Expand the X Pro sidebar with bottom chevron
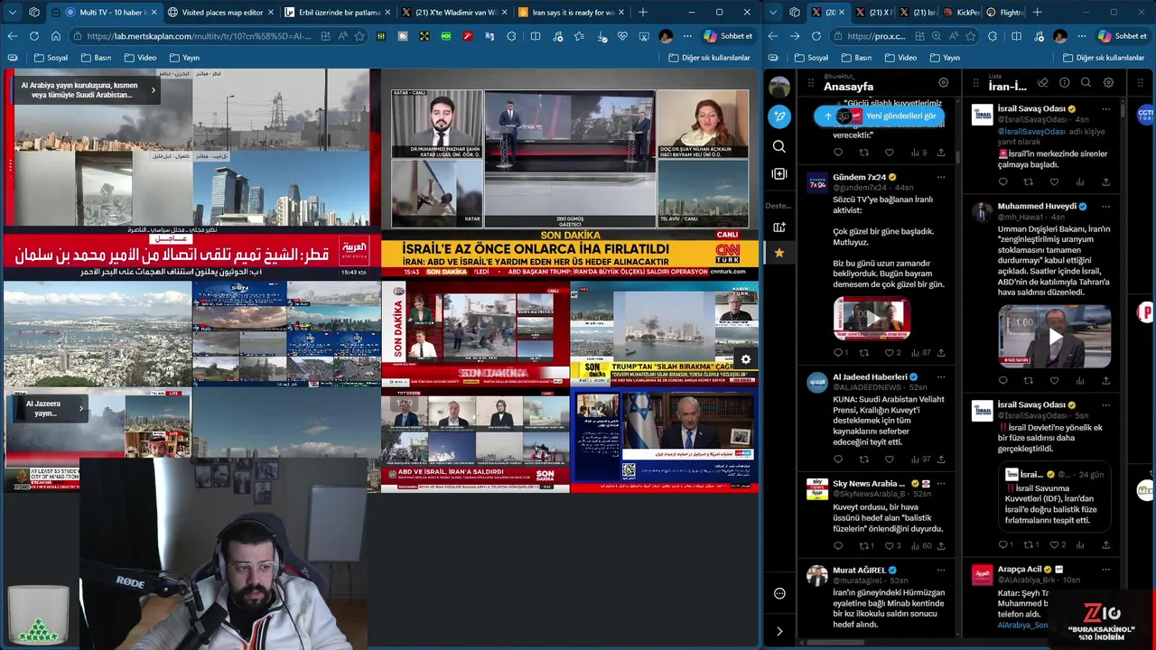The width and height of the screenshot is (1156, 650). point(779,631)
